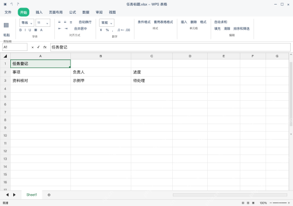
Task: Open the font size 11 dropdown
Action: (x=43, y=23)
